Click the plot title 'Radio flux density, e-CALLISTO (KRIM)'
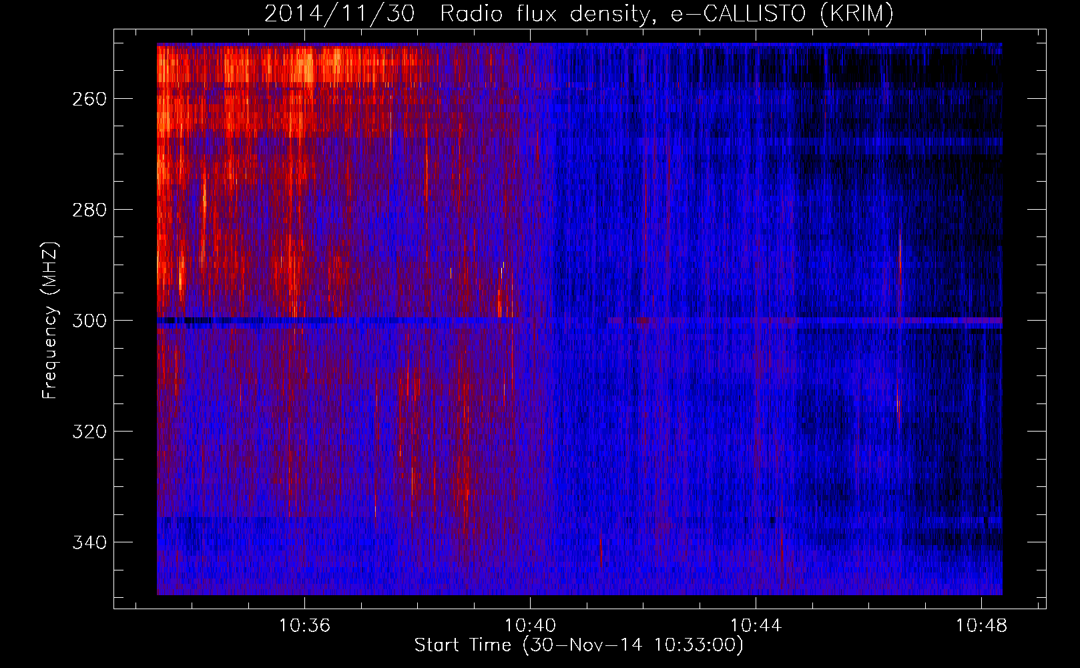 tap(667, 13)
